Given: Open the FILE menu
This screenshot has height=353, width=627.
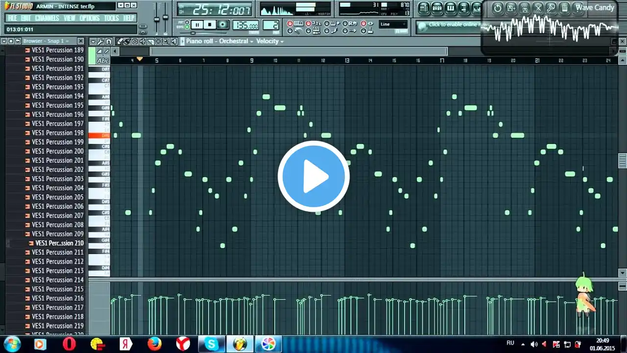Looking at the screenshot, I should (x=12, y=18).
